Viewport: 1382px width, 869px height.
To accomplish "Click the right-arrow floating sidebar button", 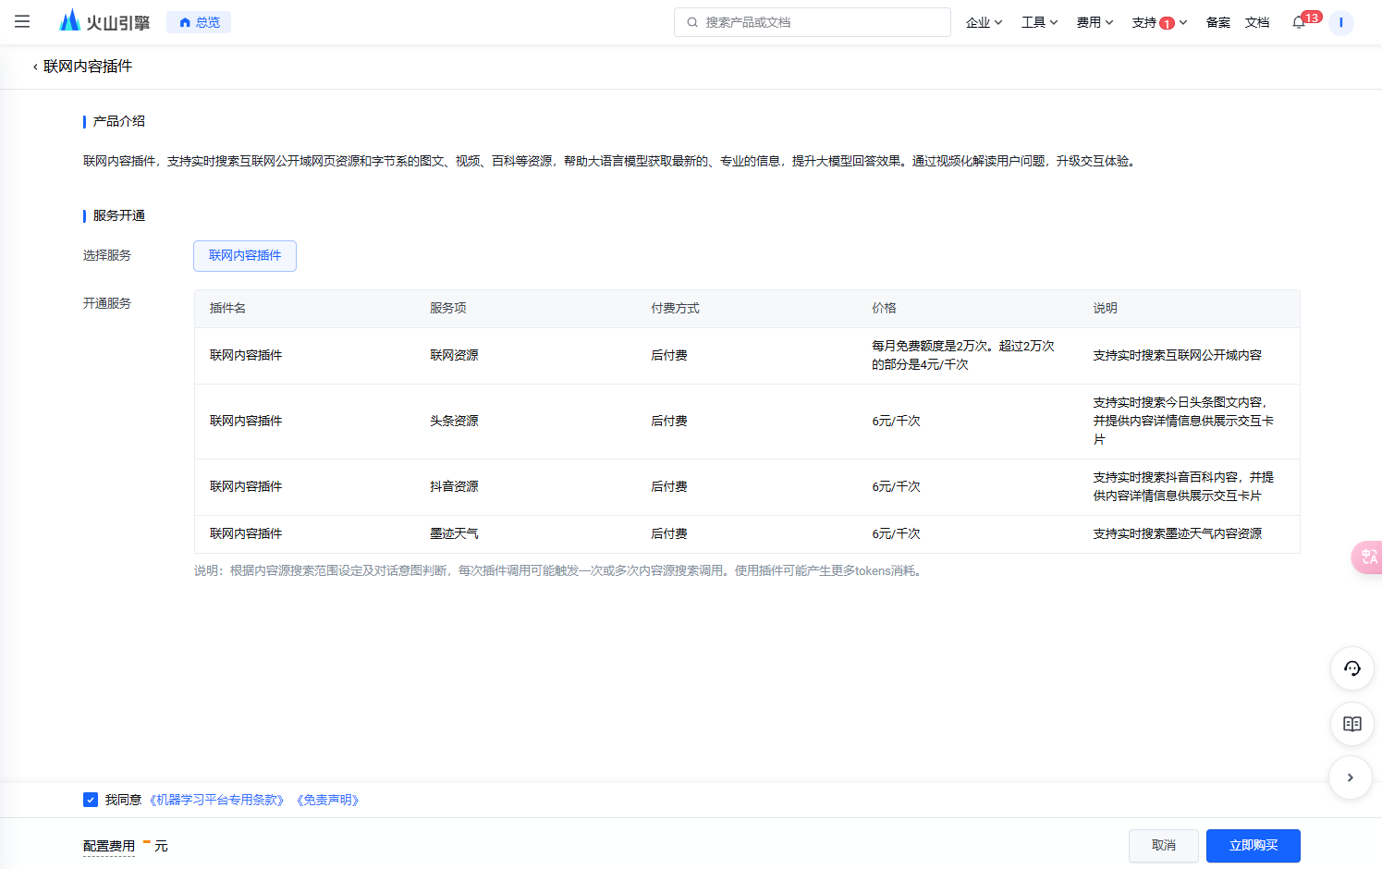I will point(1351,777).
